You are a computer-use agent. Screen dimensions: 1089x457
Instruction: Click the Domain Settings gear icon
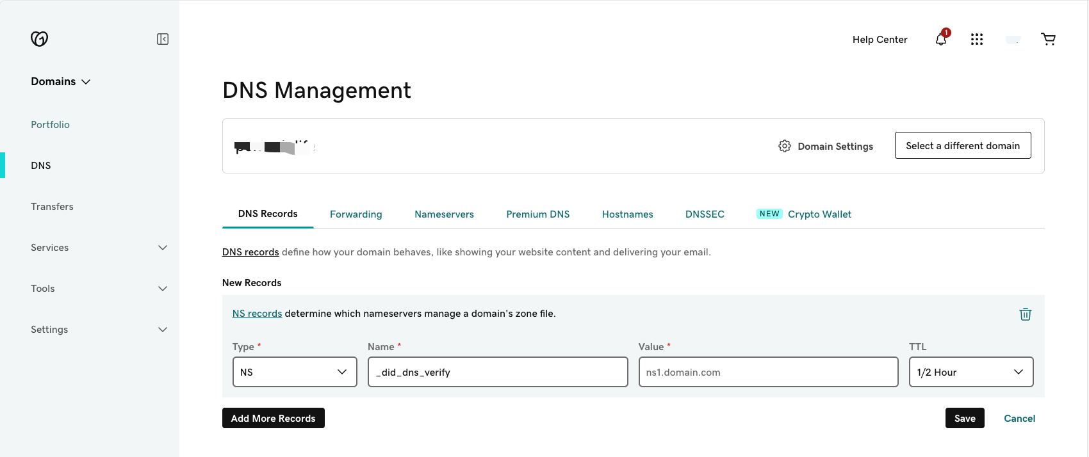click(784, 146)
